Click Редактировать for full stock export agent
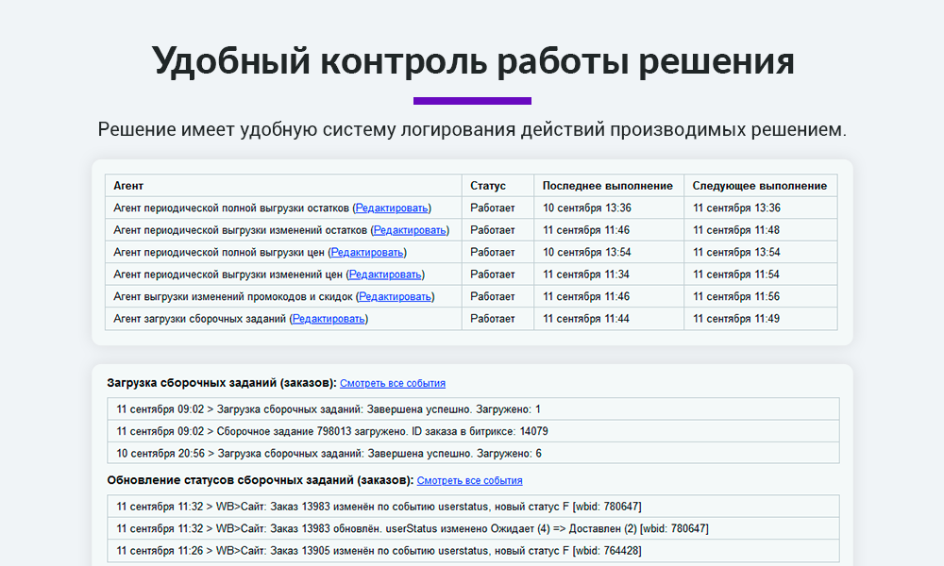This screenshot has height=566, width=944. point(392,208)
